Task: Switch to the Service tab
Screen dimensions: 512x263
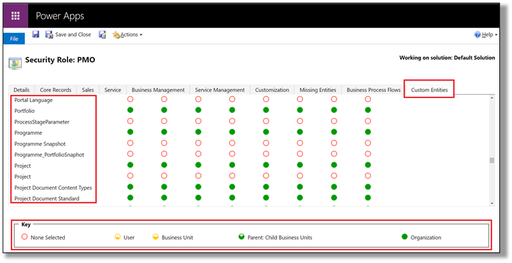Action: [x=113, y=90]
